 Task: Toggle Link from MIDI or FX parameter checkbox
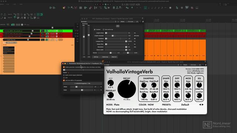pos(64,81)
